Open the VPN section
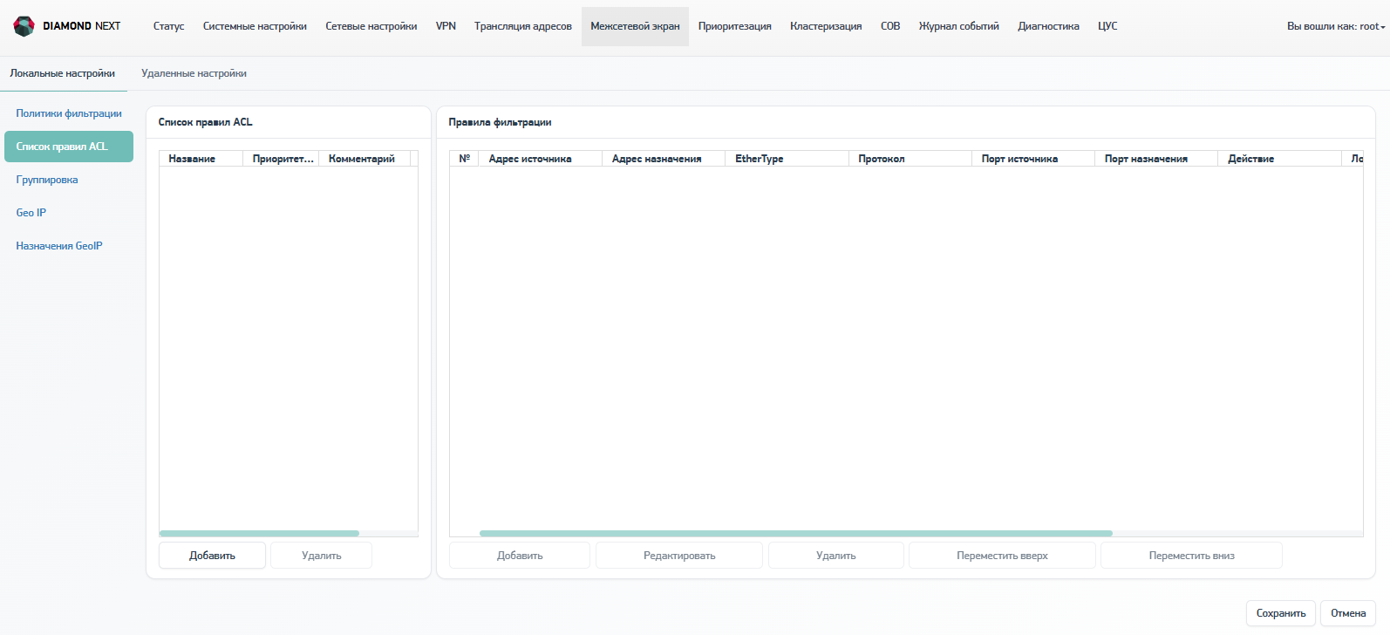The height and width of the screenshot is (635, 1390). click(x=446, y=26)
